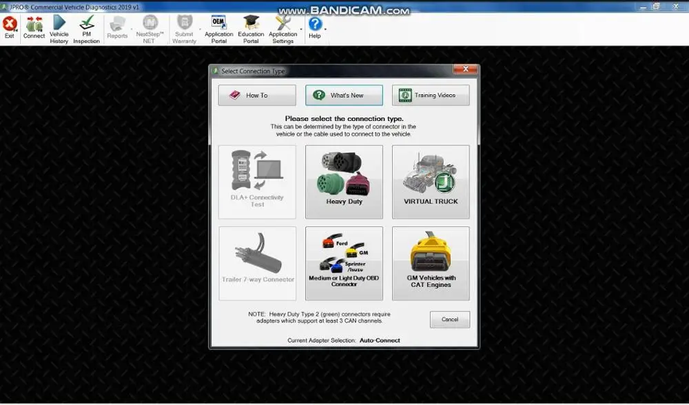The width and height of the screenshot is (689, 405).
Task: Click Auto-Connect adapter selection text
Action: point(380,340)
